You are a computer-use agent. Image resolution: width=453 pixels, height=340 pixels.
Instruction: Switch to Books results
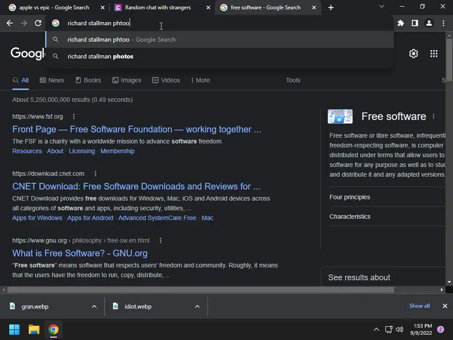88,81
